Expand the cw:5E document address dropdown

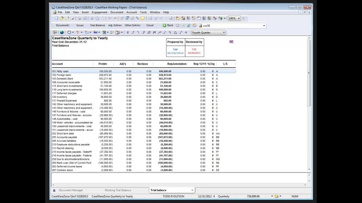[x=264, y=26]
